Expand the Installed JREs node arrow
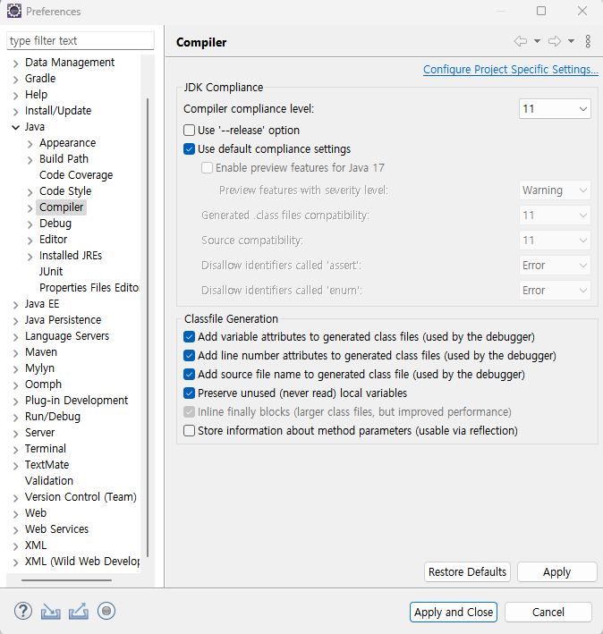The width and height of the screenshot is (603, 634). pos(30,257)
